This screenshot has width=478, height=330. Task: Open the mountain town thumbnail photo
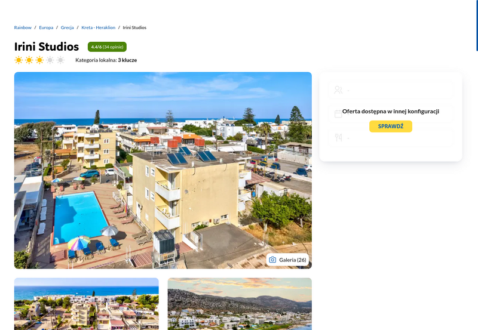240,304
